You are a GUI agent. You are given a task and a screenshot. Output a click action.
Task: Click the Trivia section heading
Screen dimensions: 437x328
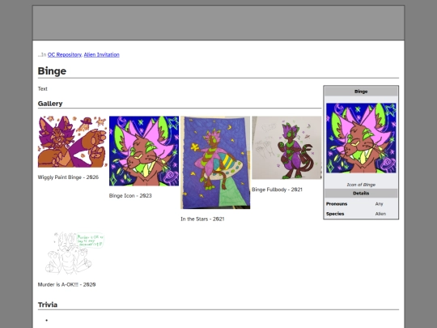tap(48, 305)
